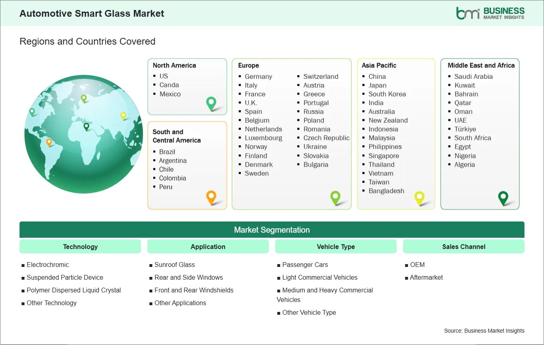Viewport: 544px width, 345px height.
Task: Click the orange pin in South and Central America card
Action: point(211,197)
